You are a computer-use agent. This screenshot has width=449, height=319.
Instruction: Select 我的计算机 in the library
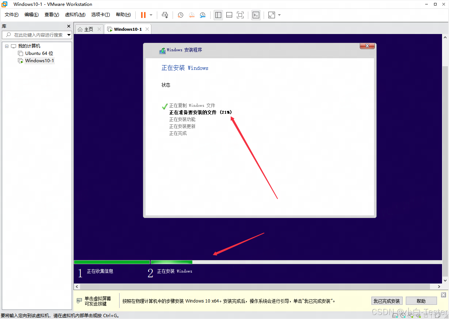[29, 46]
